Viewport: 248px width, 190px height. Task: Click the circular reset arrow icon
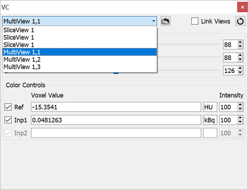240,21
